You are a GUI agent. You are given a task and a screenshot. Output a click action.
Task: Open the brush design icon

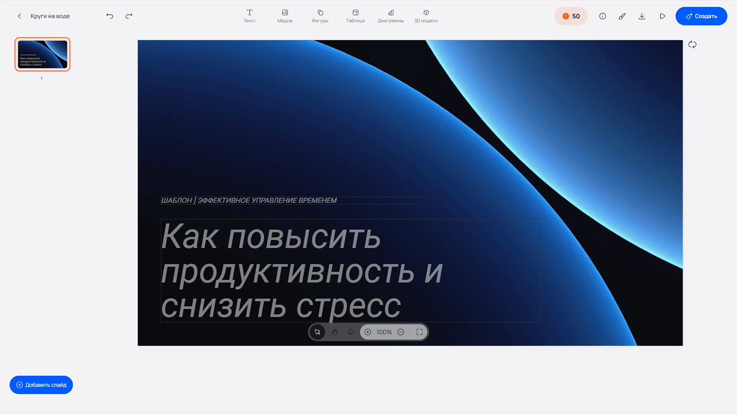(x=622, y=16)
